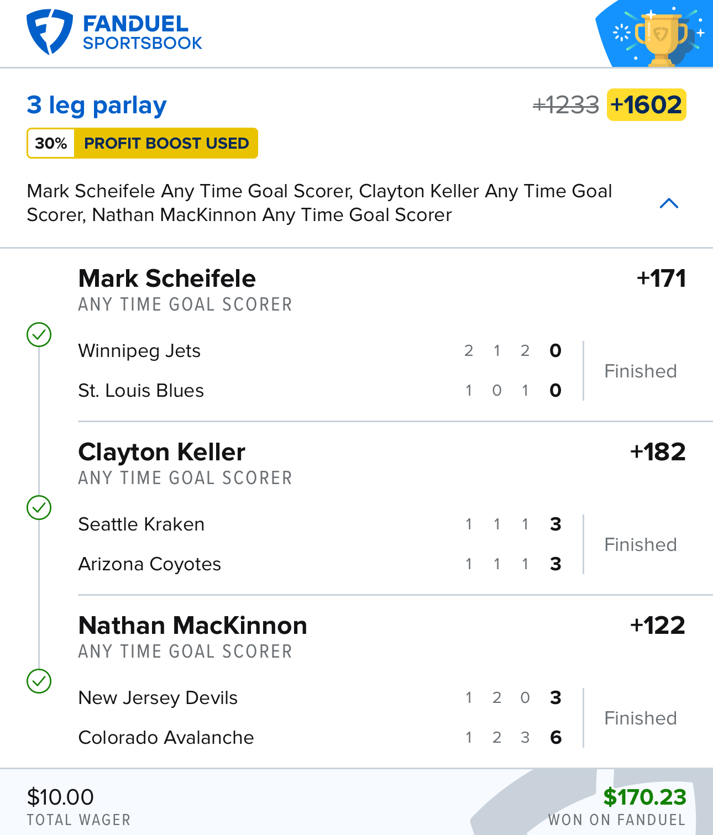The height and width of the screenshot is (835, 713).
Task: Click the 3 leg parlay heading
Action: [x=97, y=105]
